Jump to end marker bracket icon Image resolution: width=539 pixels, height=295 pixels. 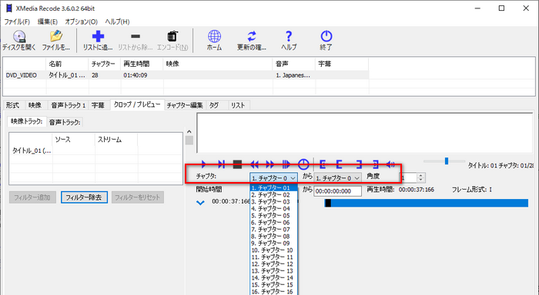[x=376, y=164]
